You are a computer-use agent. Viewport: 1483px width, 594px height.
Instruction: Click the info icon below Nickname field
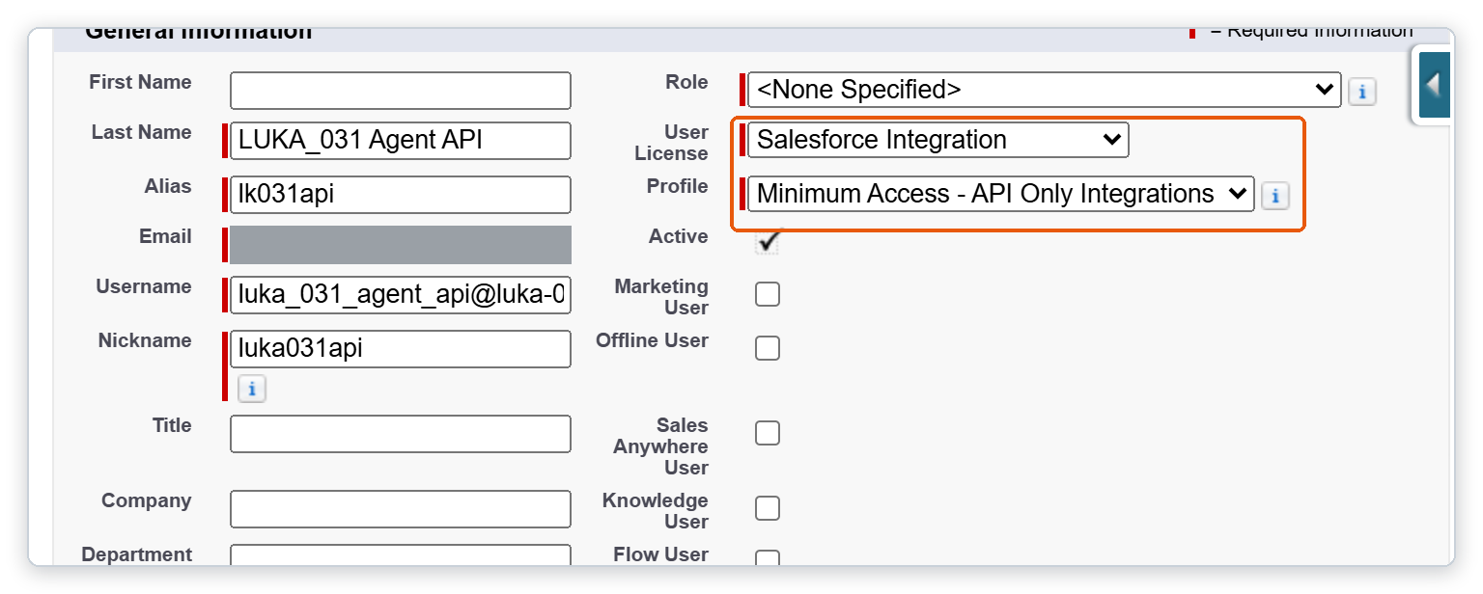point(252,389)
